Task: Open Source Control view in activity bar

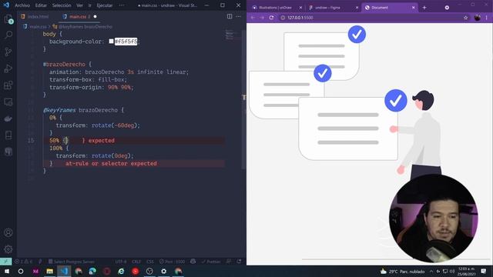Action: 8,52
